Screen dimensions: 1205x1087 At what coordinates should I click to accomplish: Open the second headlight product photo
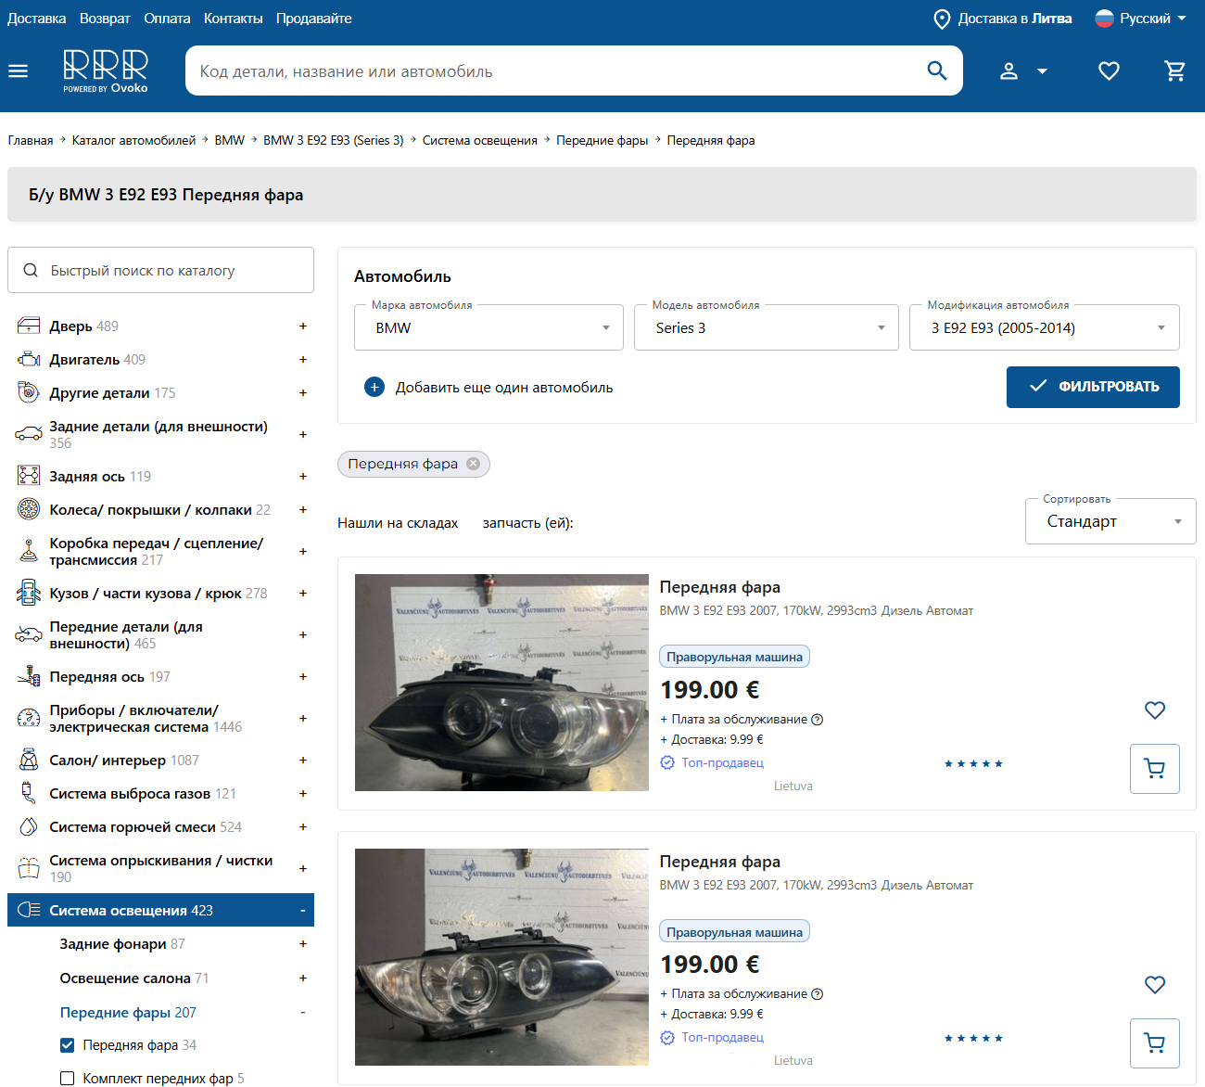pyautogui.click(x=501, y=957)
